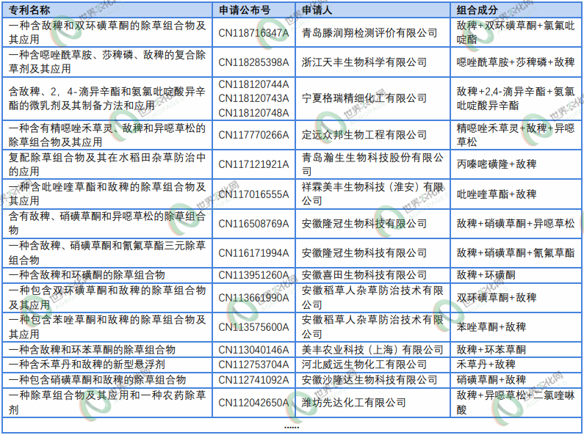Select publication number CN118120743A

253,98
